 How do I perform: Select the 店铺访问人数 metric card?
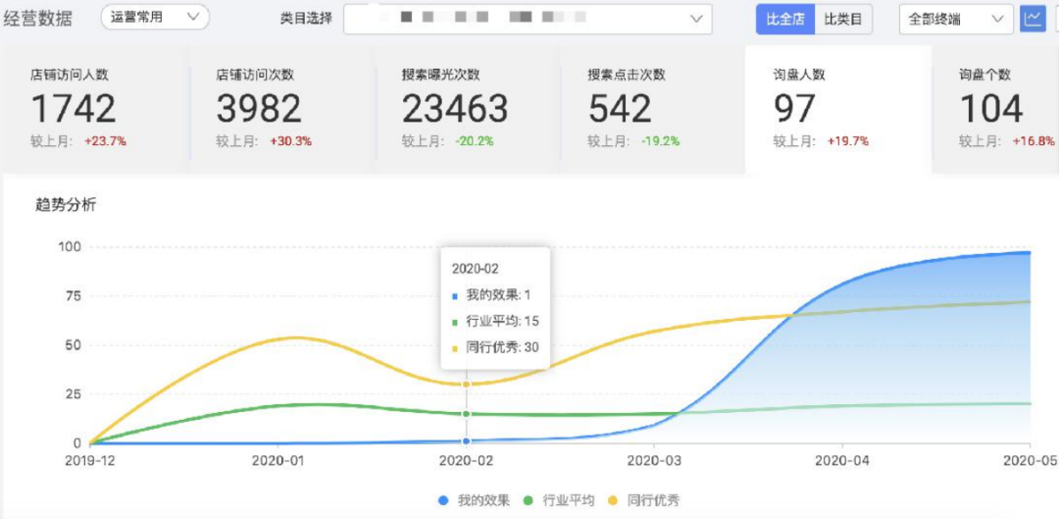[x=95, y=109]
